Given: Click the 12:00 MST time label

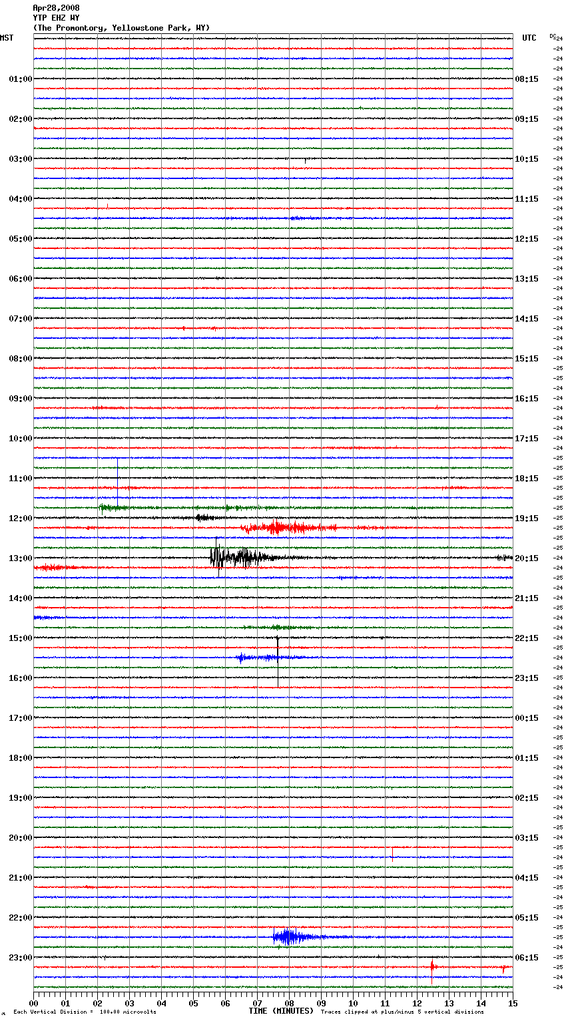Looking at the screenshot, I should pyautogui.click(x=20, y=518).
